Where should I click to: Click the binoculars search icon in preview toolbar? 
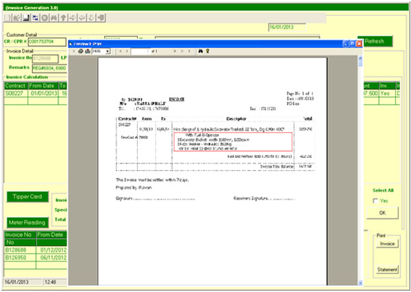[x=201, y=51]
